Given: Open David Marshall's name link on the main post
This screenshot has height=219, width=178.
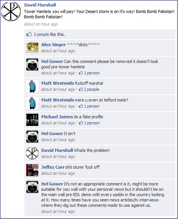Looking at the screenshot, I should pyautogui.click(x=40, y=5).
